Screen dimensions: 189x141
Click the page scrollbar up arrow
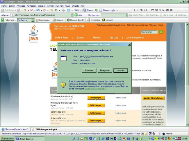point(187,24)
